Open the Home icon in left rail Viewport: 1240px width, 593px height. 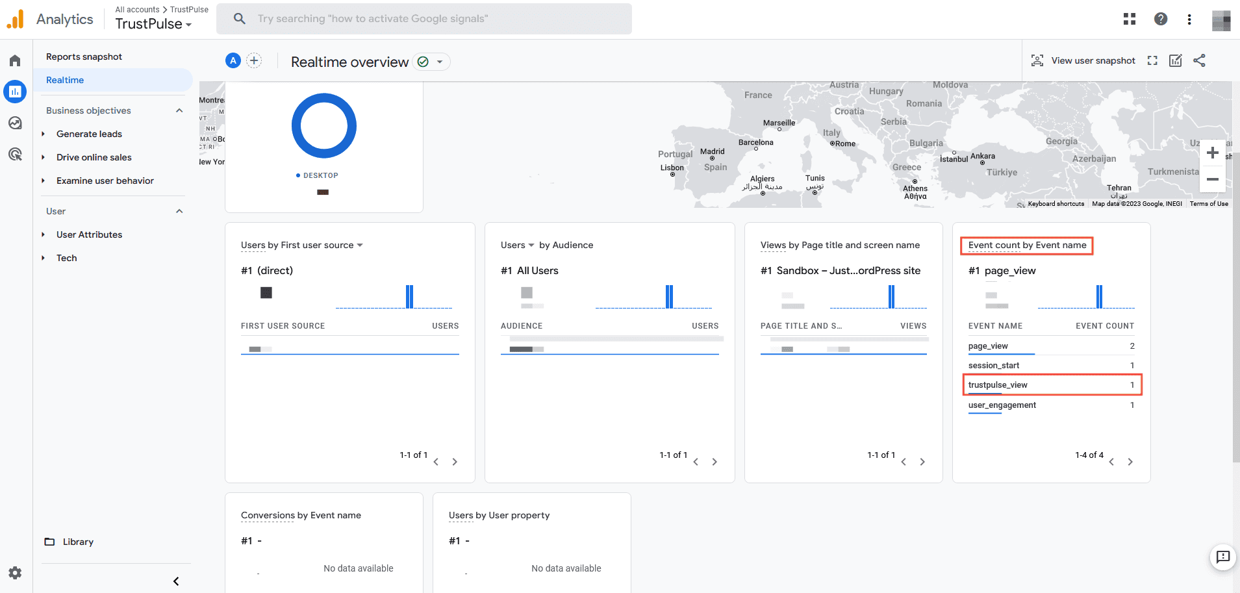pyautogui.click(x=15, y=60)
